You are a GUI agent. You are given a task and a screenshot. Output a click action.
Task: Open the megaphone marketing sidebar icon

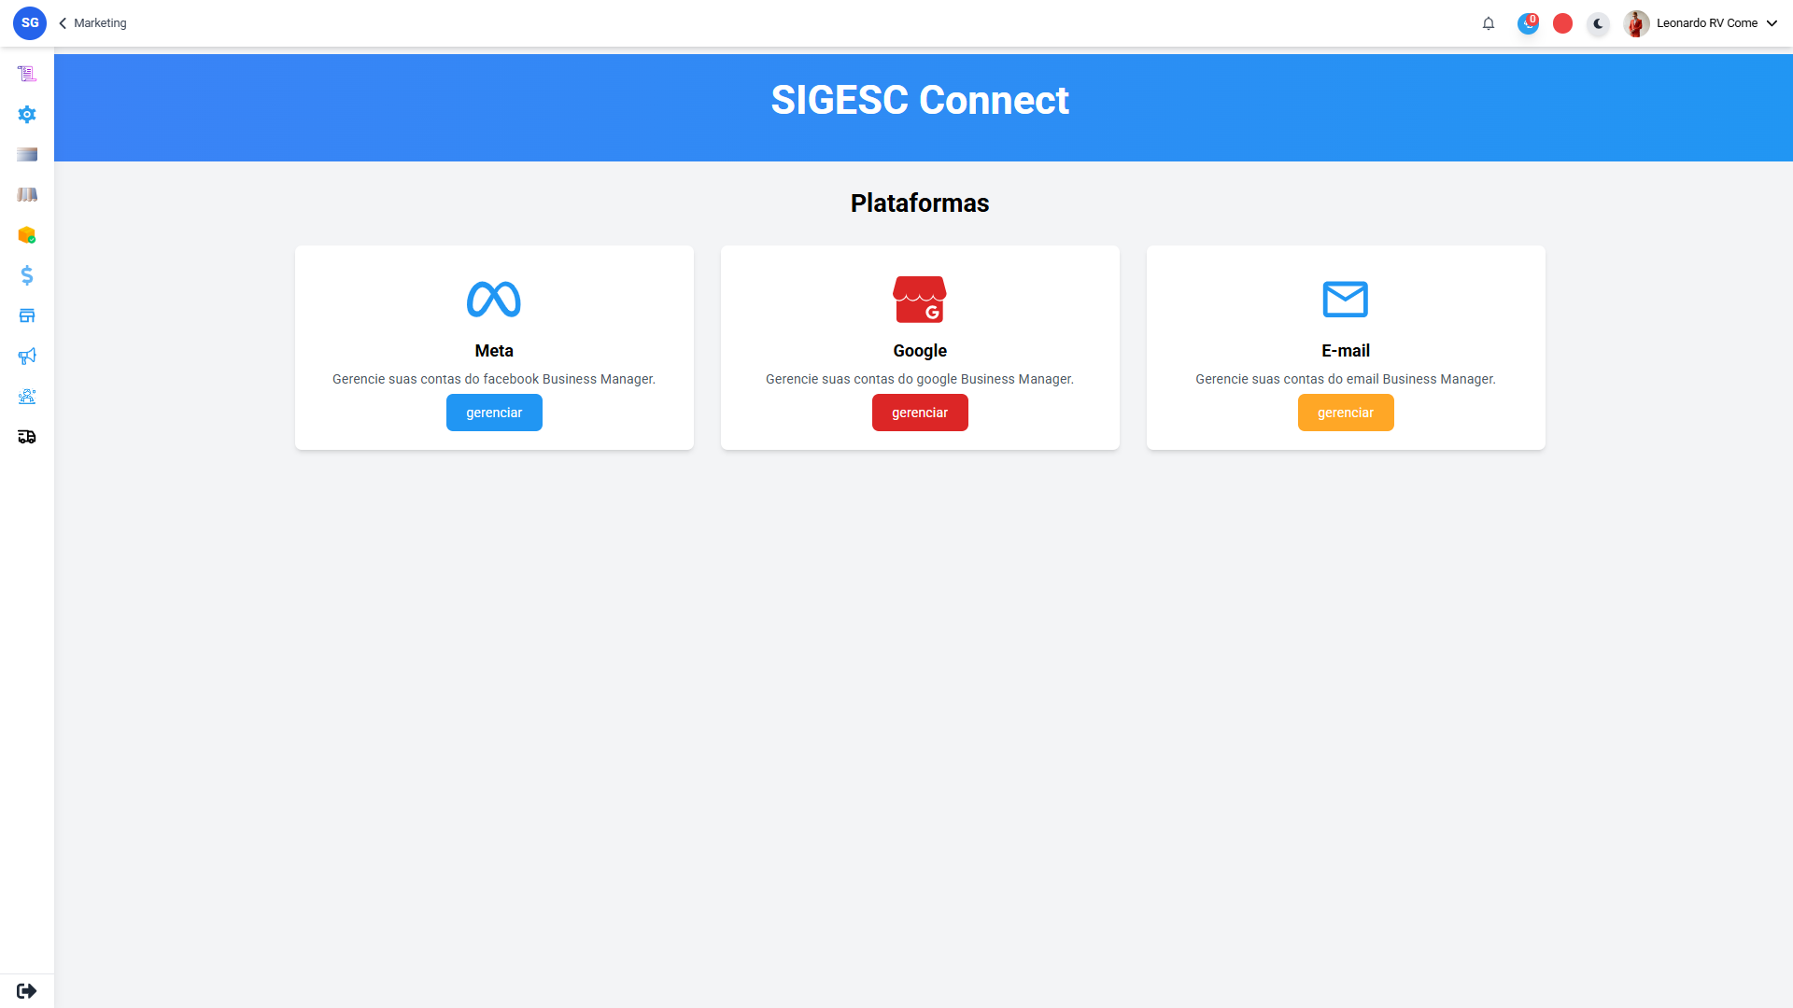27,356
